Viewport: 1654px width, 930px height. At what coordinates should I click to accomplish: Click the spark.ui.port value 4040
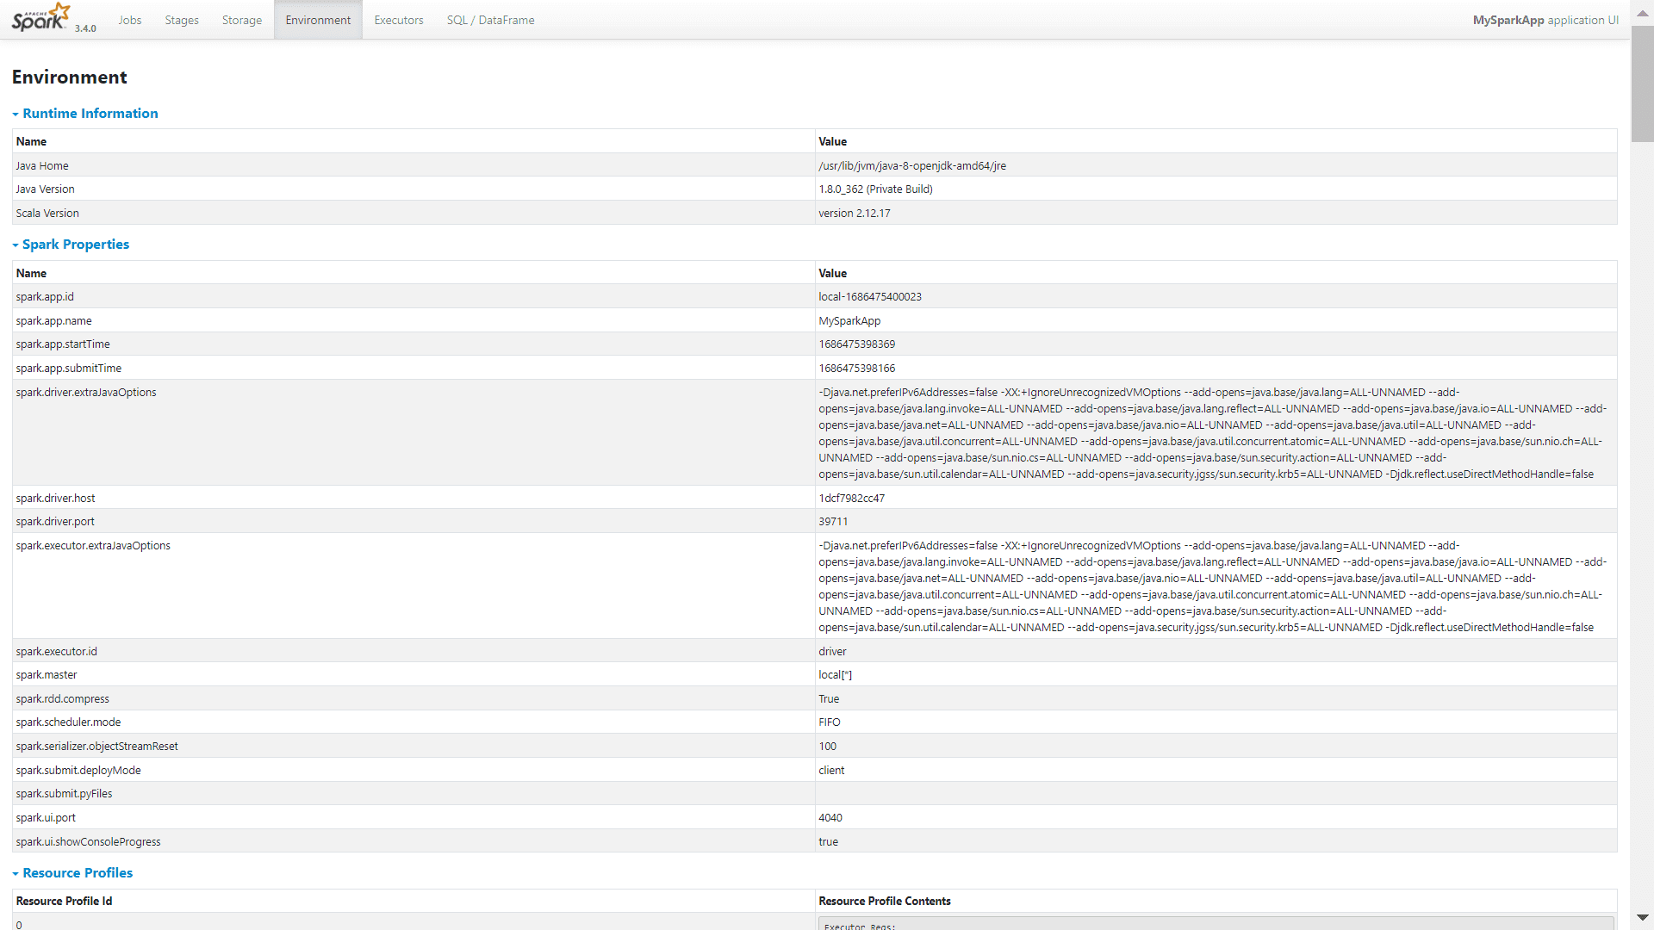coord(830,818)
